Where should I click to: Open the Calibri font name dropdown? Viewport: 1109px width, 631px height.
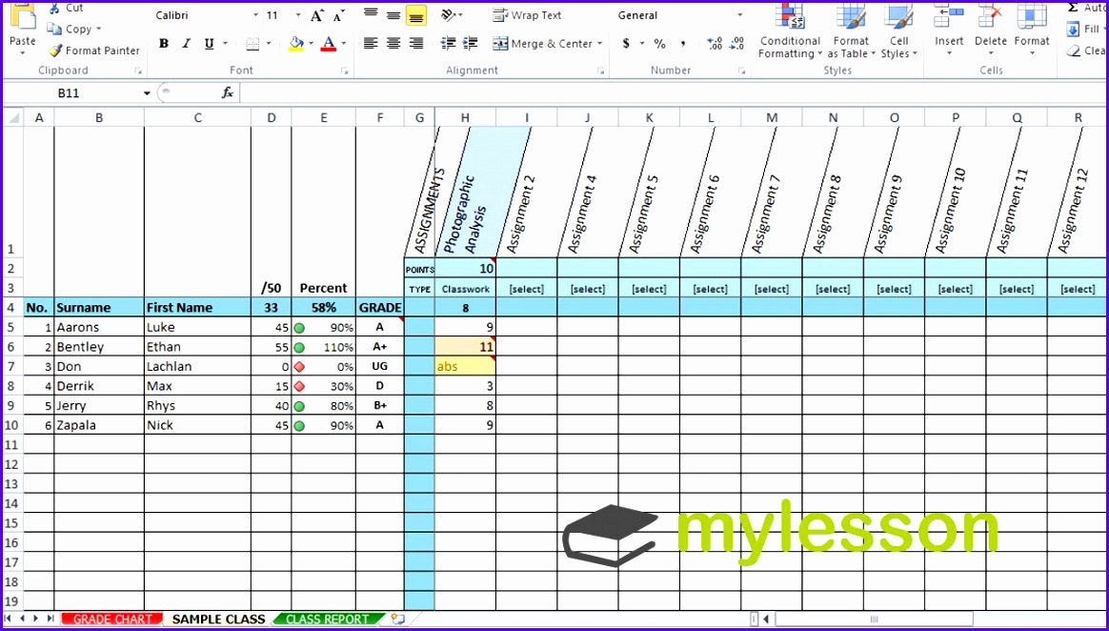(x=256, y=15)
